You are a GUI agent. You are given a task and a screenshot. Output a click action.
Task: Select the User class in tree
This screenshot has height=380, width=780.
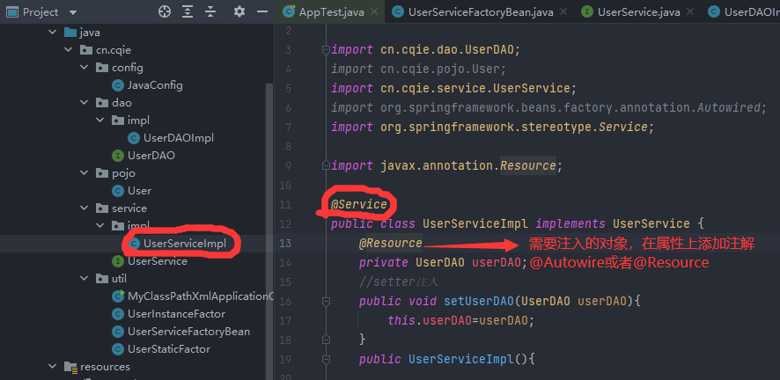point(139,191)
